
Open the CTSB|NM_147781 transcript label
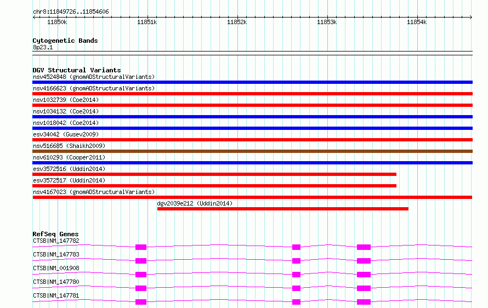click(56, 295)
